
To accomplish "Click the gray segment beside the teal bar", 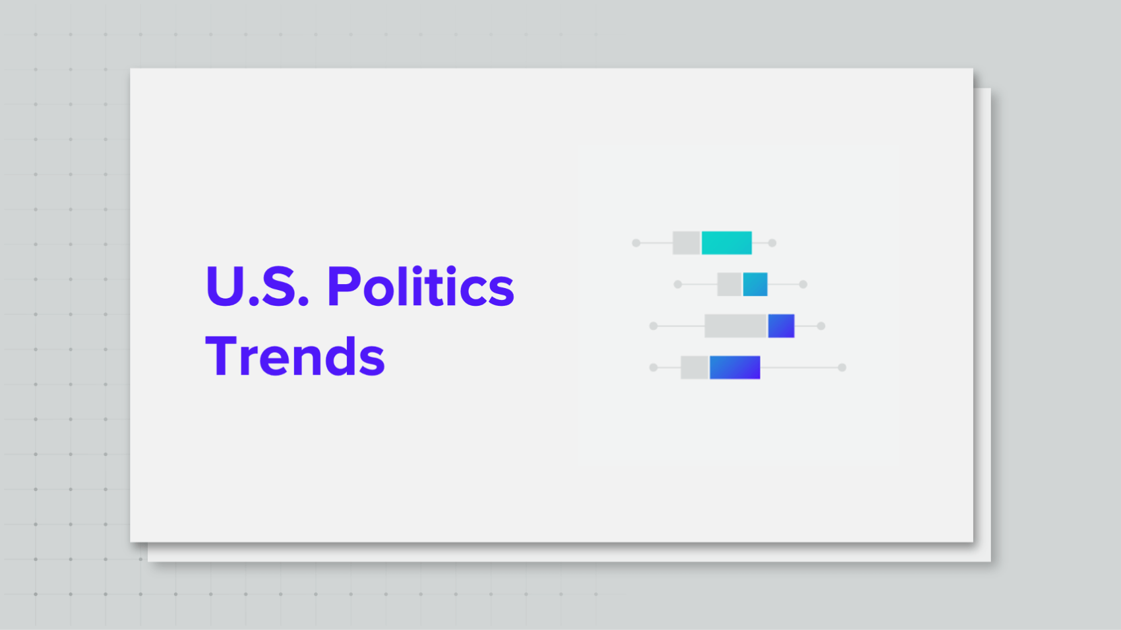I will point(686,243).
